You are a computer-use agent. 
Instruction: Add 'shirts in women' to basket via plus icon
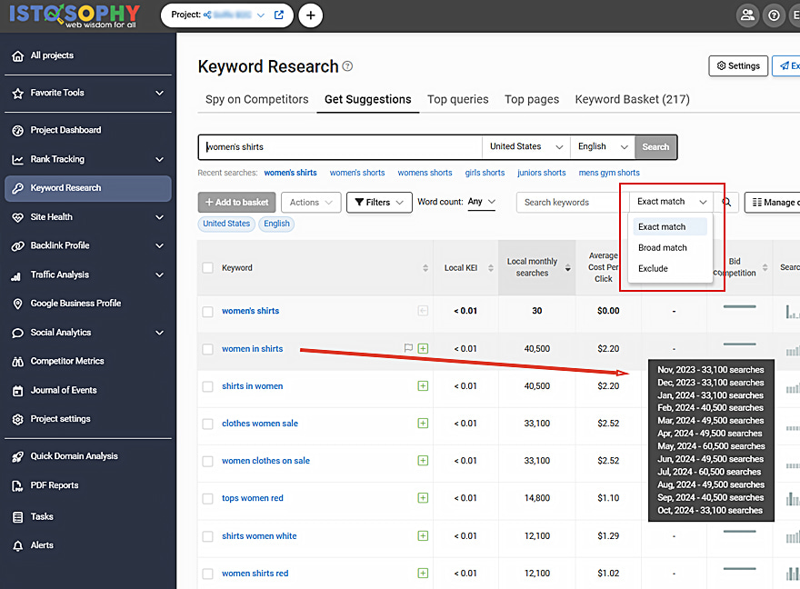423,386
